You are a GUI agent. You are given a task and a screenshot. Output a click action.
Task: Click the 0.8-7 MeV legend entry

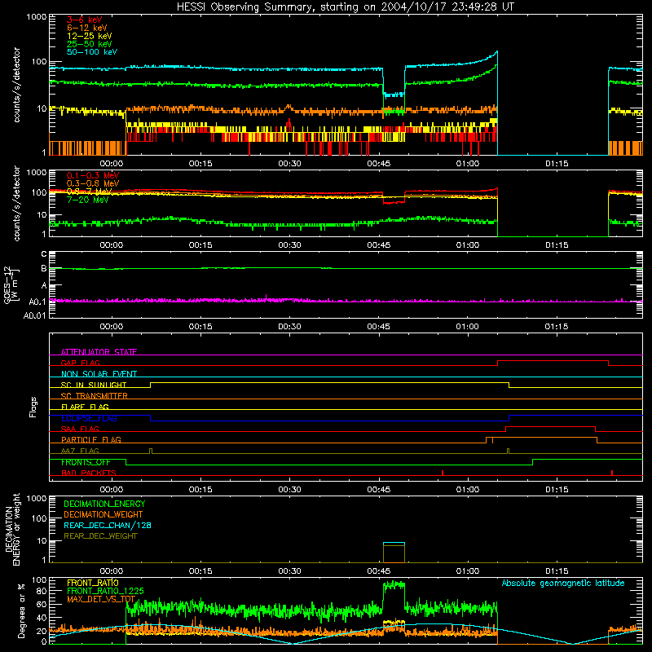(89, 192)
